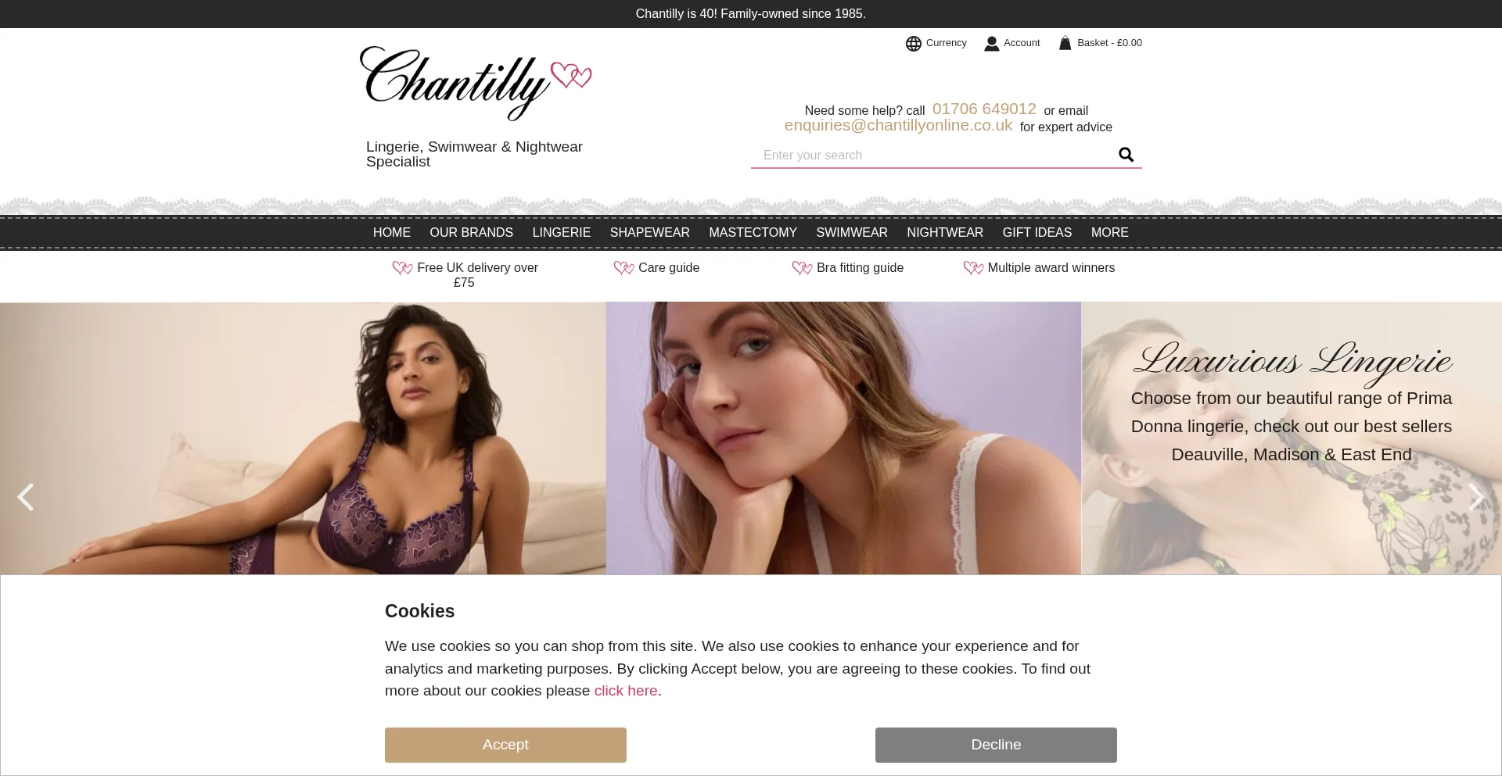Open the Account person icon
The width and height of the screenshot is (1502, 776).
coord(991,44)
